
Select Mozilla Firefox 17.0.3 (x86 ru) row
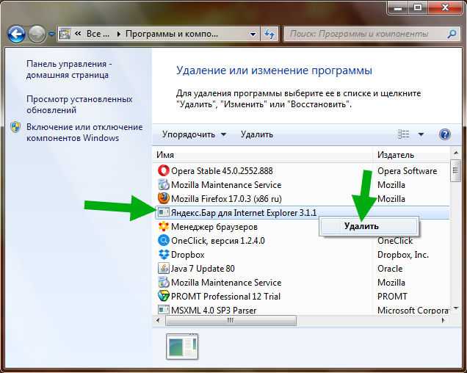click(x=301, y=198)
